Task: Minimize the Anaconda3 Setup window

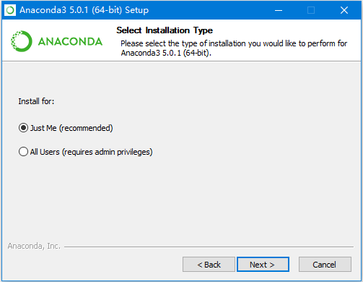Action: coord(279,10)
